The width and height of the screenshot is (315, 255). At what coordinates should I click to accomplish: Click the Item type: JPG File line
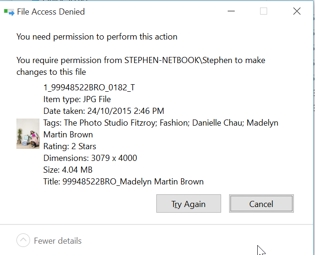click(77, 99)
